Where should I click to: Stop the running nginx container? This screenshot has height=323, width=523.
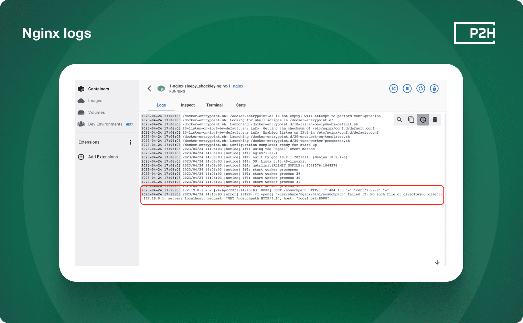coord(407,88)
